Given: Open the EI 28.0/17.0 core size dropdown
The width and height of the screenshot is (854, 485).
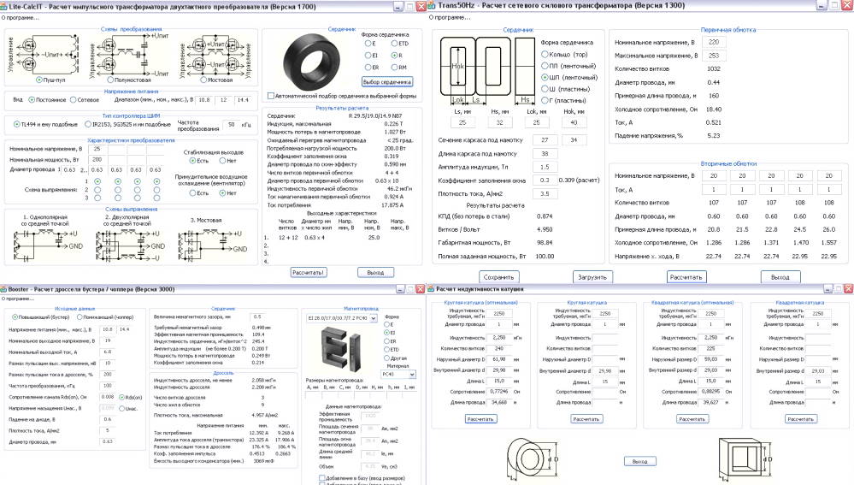Looking at the screenshot, I should tap(340, 317).
